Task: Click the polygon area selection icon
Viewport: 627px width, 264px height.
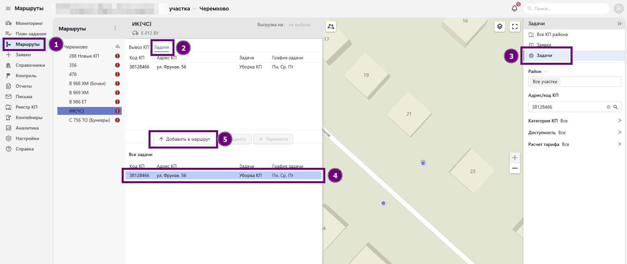Action: pyautogui.click(x=331, y=26)
